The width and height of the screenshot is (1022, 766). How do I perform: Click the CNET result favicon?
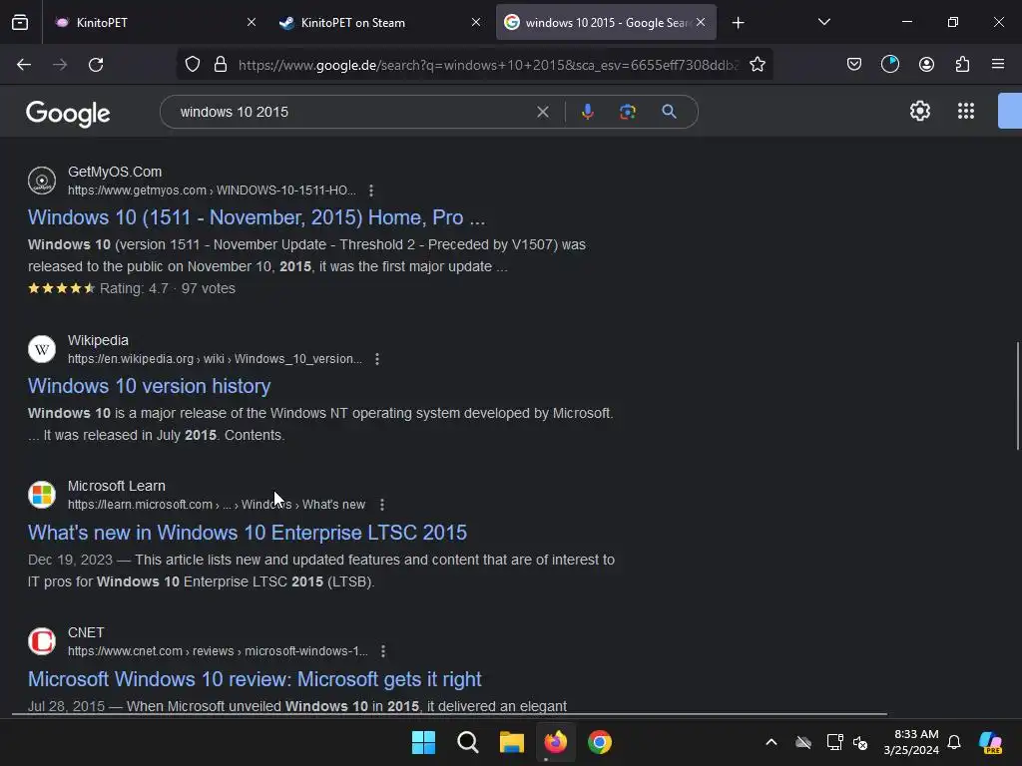coord(42,641)
